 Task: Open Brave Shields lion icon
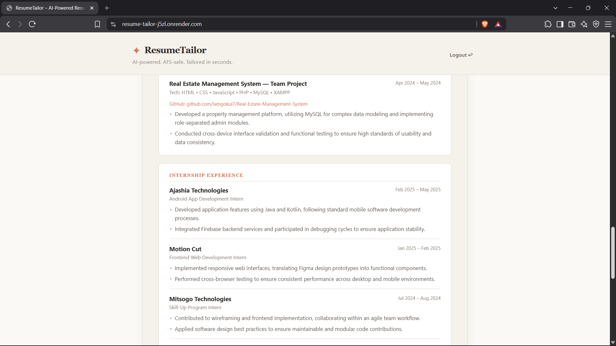[485, 24]
